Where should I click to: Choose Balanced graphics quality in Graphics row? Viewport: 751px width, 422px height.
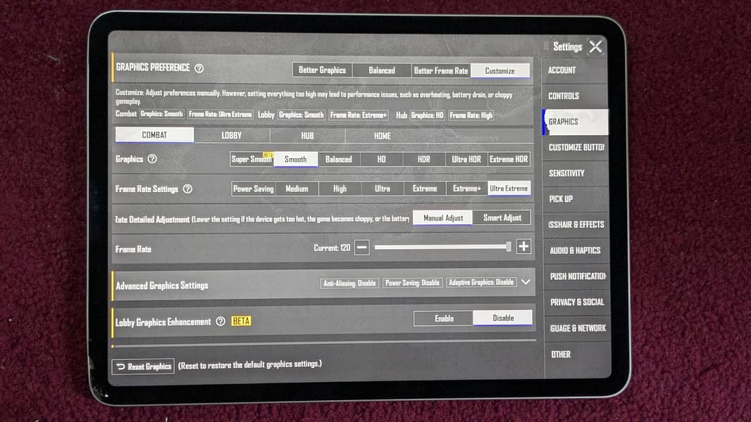tap(339, 159)
